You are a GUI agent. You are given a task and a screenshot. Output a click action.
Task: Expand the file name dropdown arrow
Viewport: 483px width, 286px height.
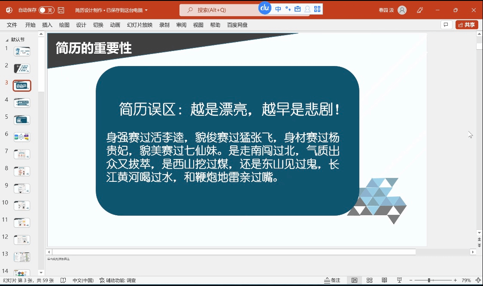[146, 10]
